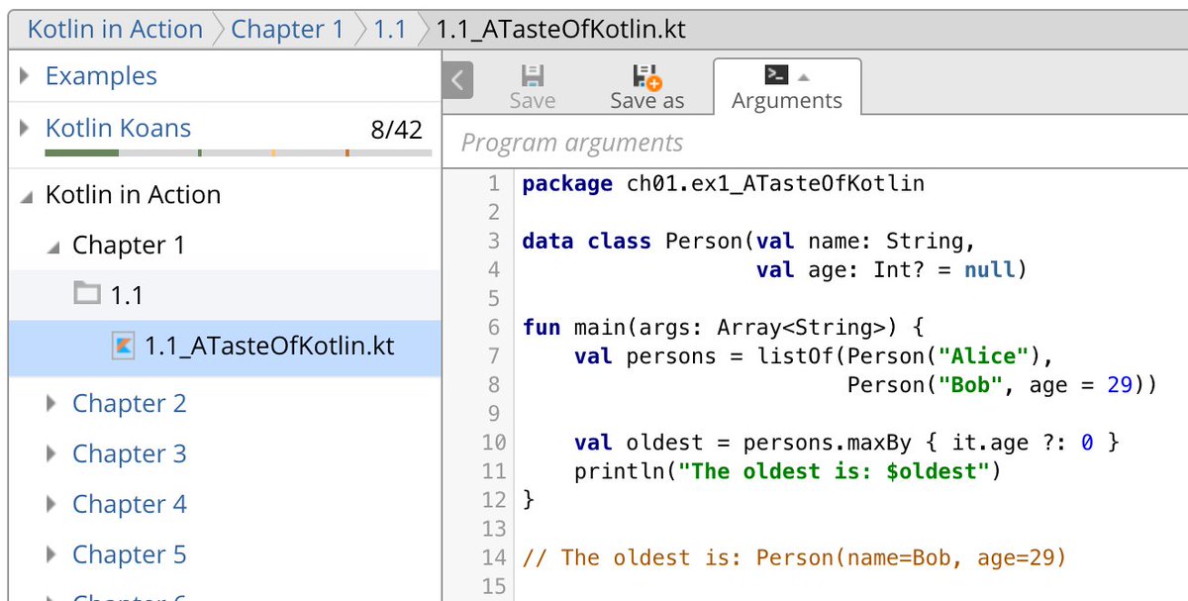The image size is (1188, 601).
Task: Click the folder icon beside 1.1
Action: (x=87, y=293)
